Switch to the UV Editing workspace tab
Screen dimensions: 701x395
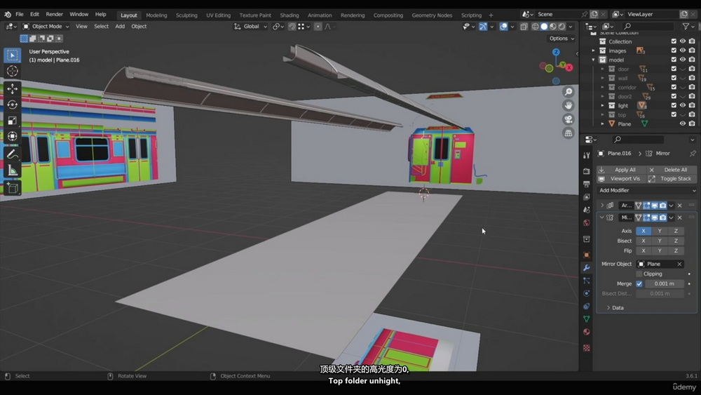point(218,15)
